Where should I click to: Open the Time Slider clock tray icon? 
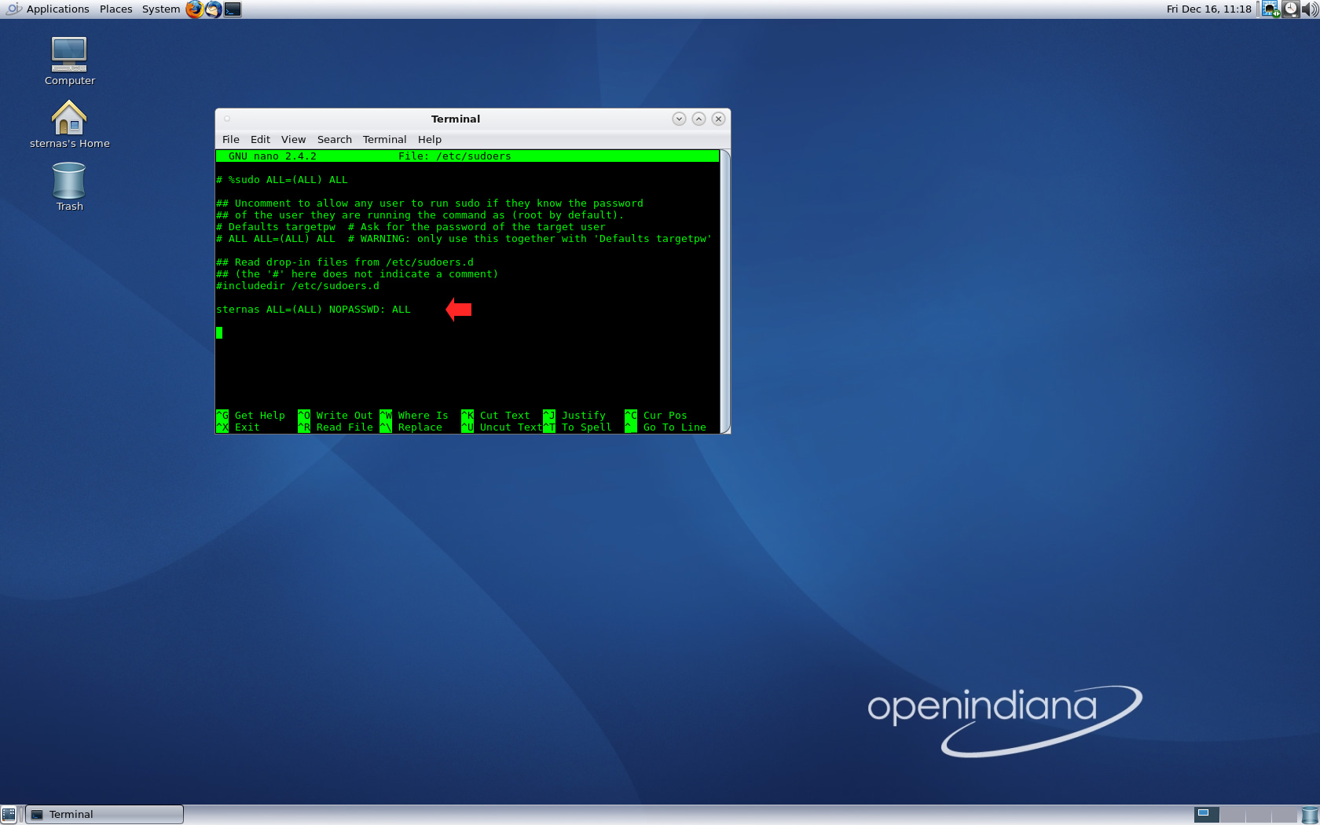point(1291,9)
